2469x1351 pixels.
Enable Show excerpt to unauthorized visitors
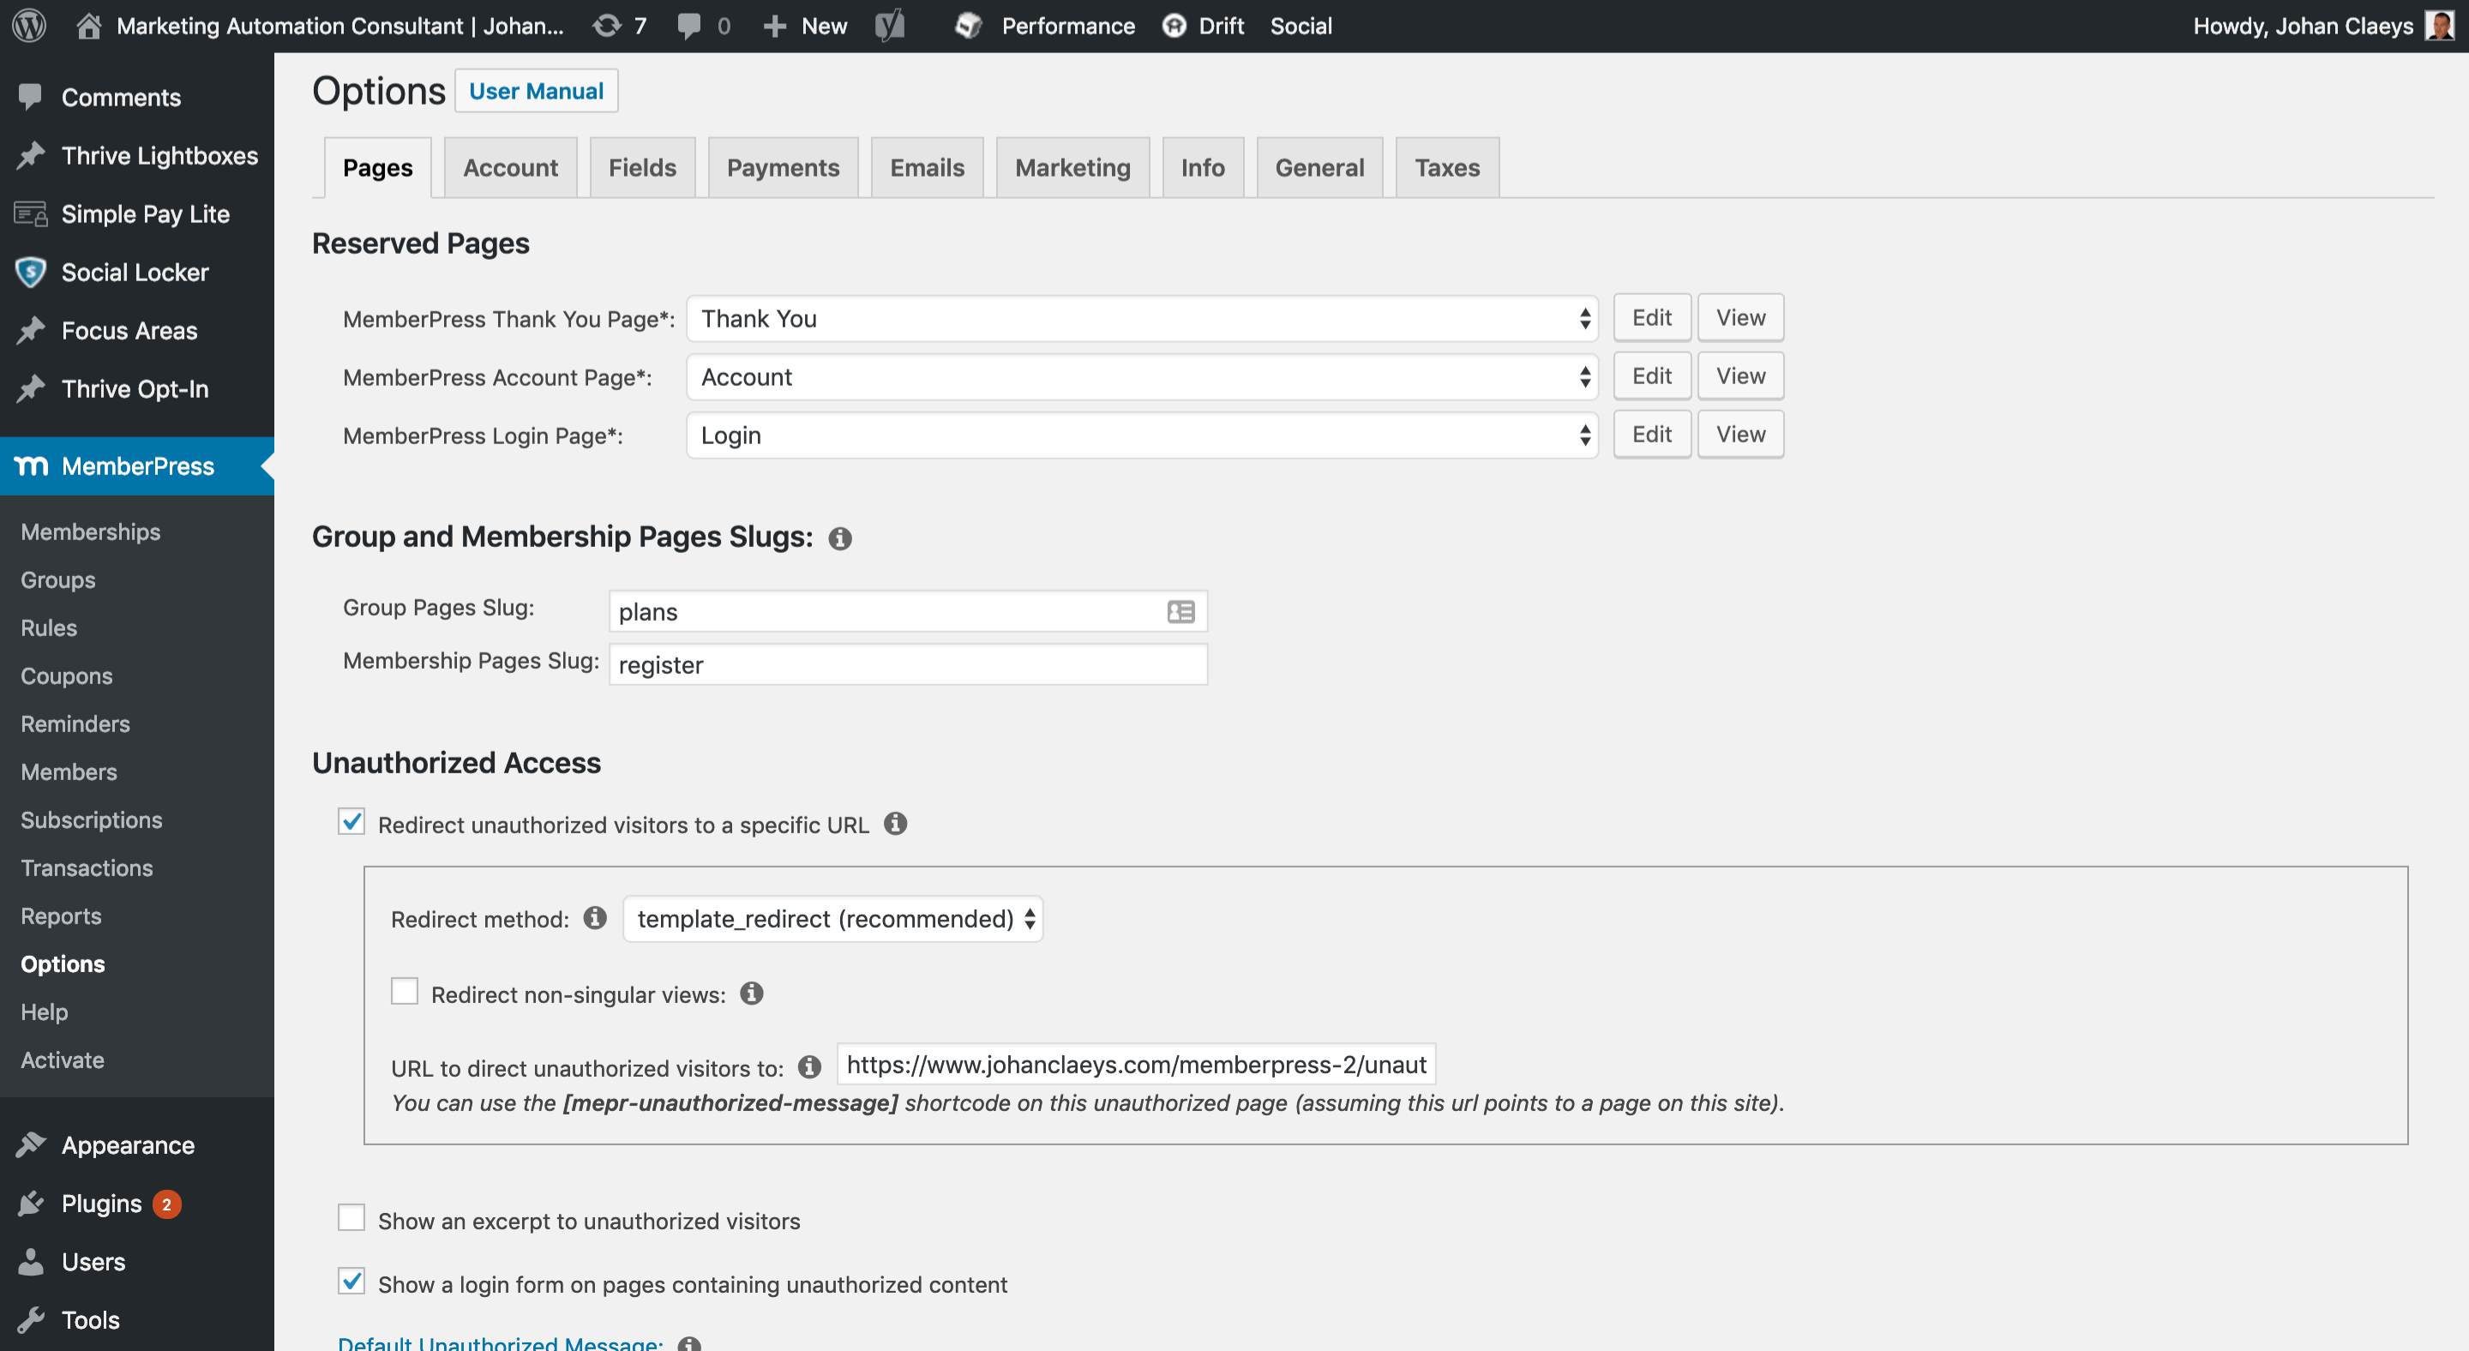(351, 1220)
